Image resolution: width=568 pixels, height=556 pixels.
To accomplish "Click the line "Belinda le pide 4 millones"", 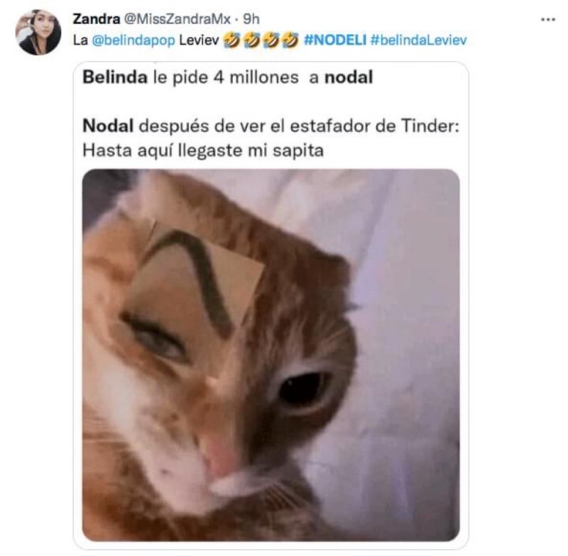I will pyautogui.click(x=190, y=77).
